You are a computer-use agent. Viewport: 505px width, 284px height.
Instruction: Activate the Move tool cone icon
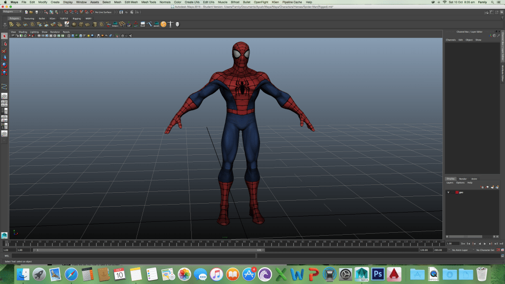click(x=4, y=58)
